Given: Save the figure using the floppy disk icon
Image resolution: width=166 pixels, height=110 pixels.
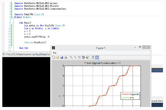Looking at the screenshot, I should tap(62, 57).
